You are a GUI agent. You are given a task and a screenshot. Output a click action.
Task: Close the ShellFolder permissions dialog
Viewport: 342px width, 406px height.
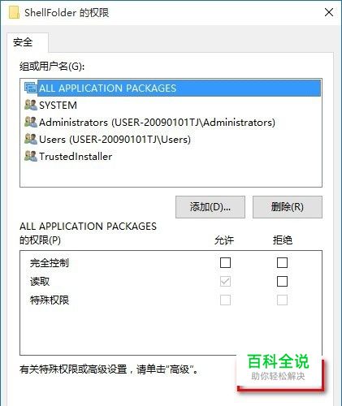(329, 12)
